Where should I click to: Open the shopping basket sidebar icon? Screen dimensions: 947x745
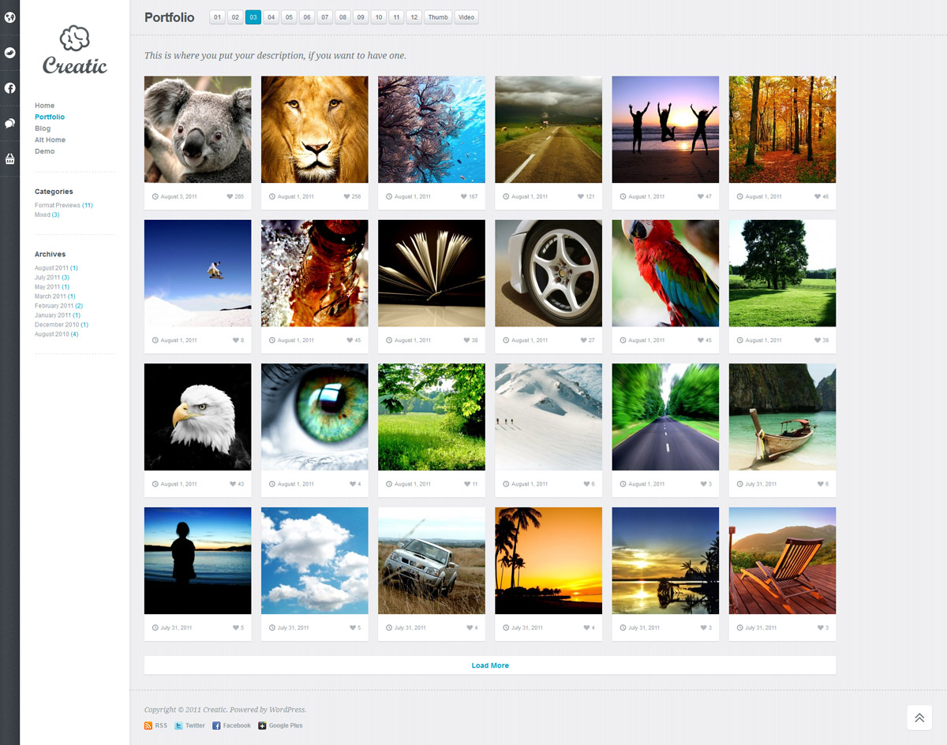[9, 159]
